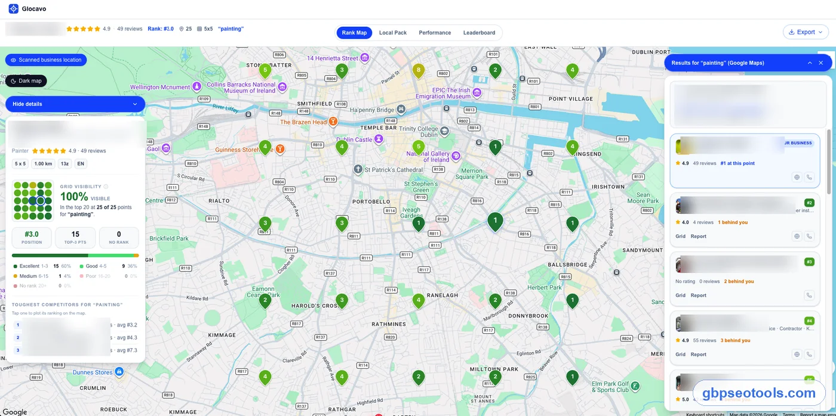836x416 pixels.
Task: Select the yellow rank 8 map pin
Action: coord(419,71)
